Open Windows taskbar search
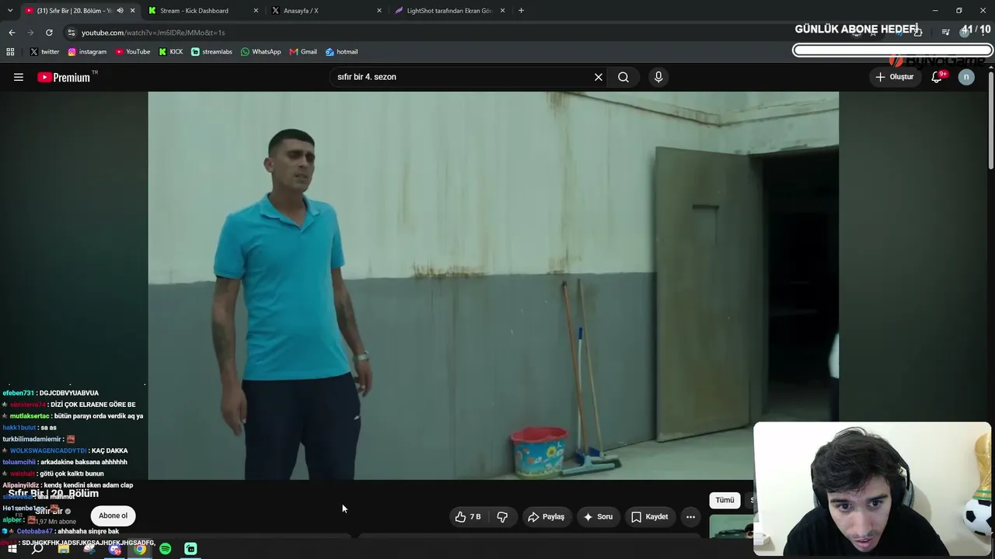Image resolution: width=995 pixels, height=559 pixels. coord(37,549)
